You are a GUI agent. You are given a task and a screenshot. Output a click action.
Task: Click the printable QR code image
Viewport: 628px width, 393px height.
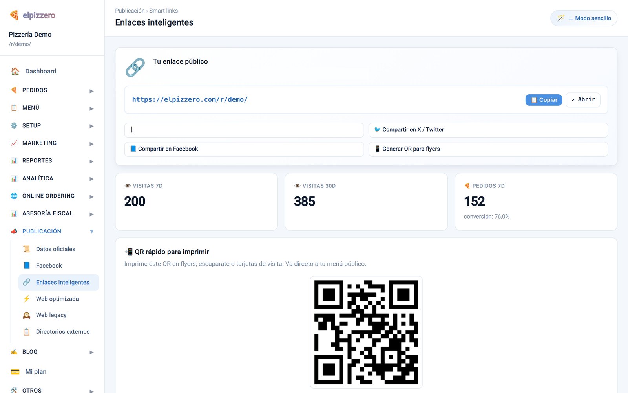click(x=366, y=332)
